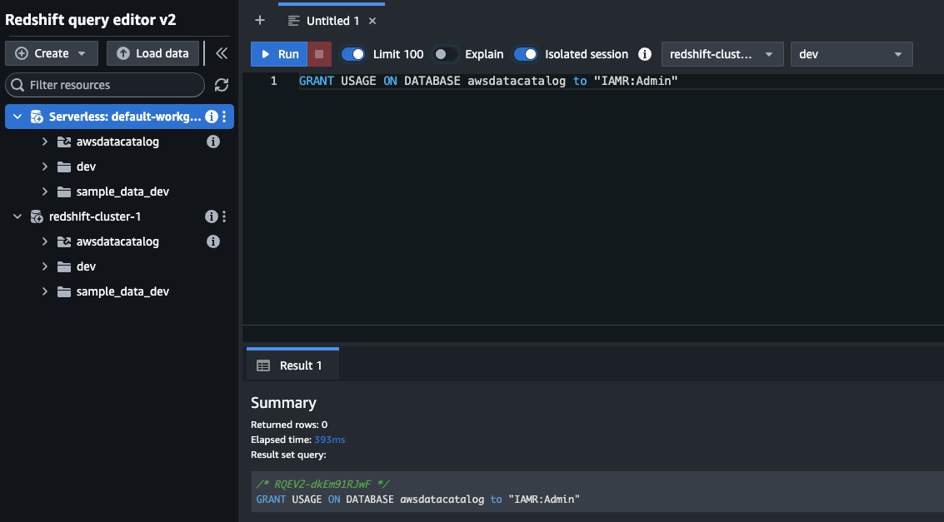This screenshot has width=944, height=522.
Task: Click the Summary heading
Action: tap(283, 402)
